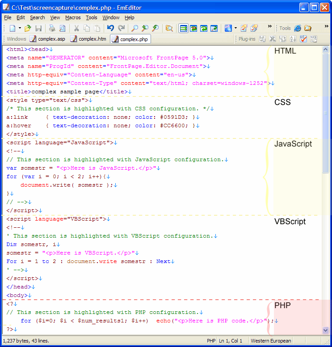Open the Macros menu
The width and height of the screenshot is (332, 347).
[x=73, y=17]
